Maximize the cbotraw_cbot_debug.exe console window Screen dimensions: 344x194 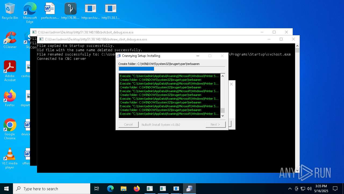tap(281, 39)
